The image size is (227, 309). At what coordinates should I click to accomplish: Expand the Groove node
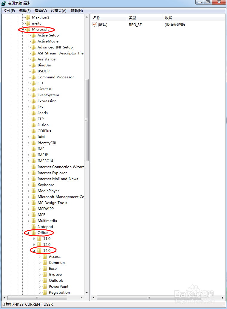click(x=40, y=275)
